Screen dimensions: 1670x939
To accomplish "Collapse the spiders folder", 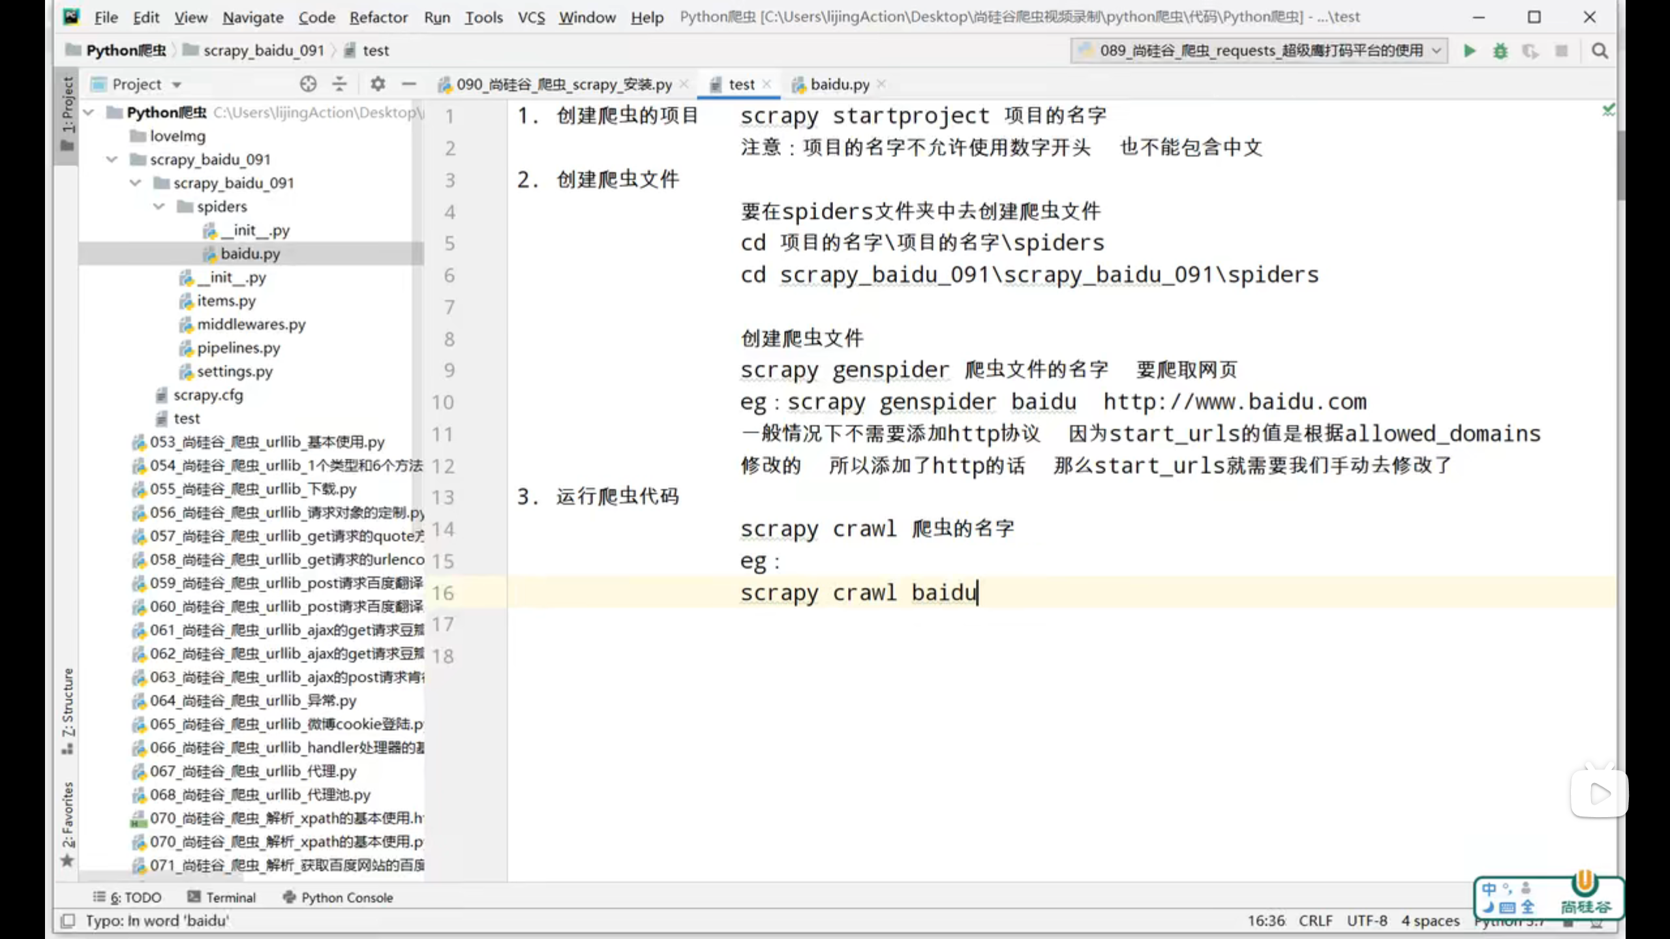I will pyautogui.click(x=159, y=207).
